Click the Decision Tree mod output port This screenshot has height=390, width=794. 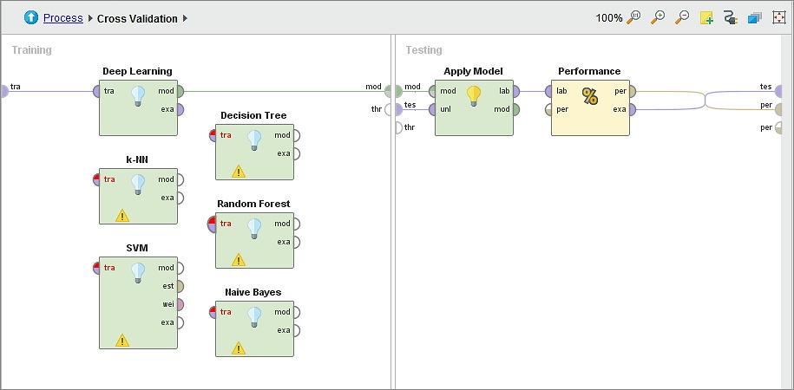296,135
